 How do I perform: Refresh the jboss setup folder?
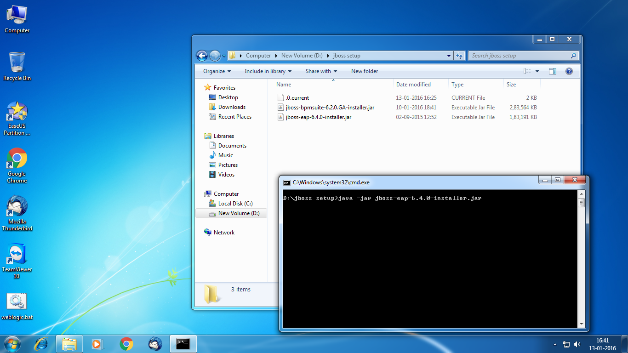tap(459, 56)
